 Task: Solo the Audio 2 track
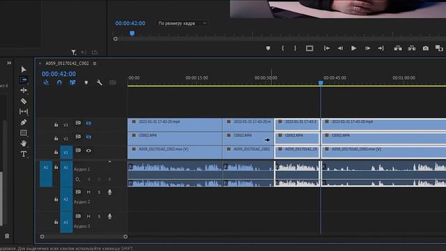pos(99,192)
